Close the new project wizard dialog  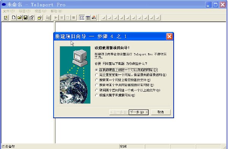(169, 36)
